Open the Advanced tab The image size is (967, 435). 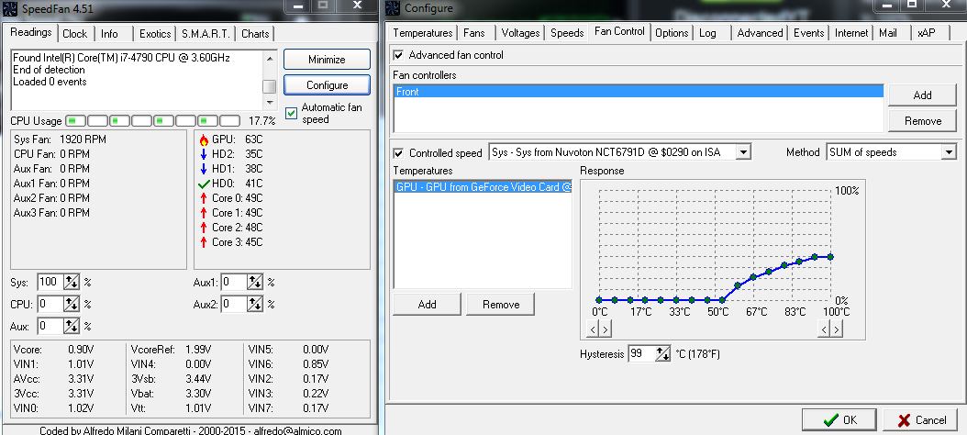point(760,33)
